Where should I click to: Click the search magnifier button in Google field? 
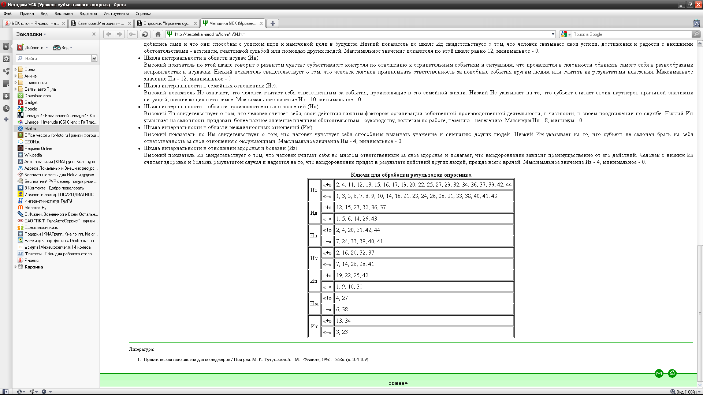(x=696, y=34)
